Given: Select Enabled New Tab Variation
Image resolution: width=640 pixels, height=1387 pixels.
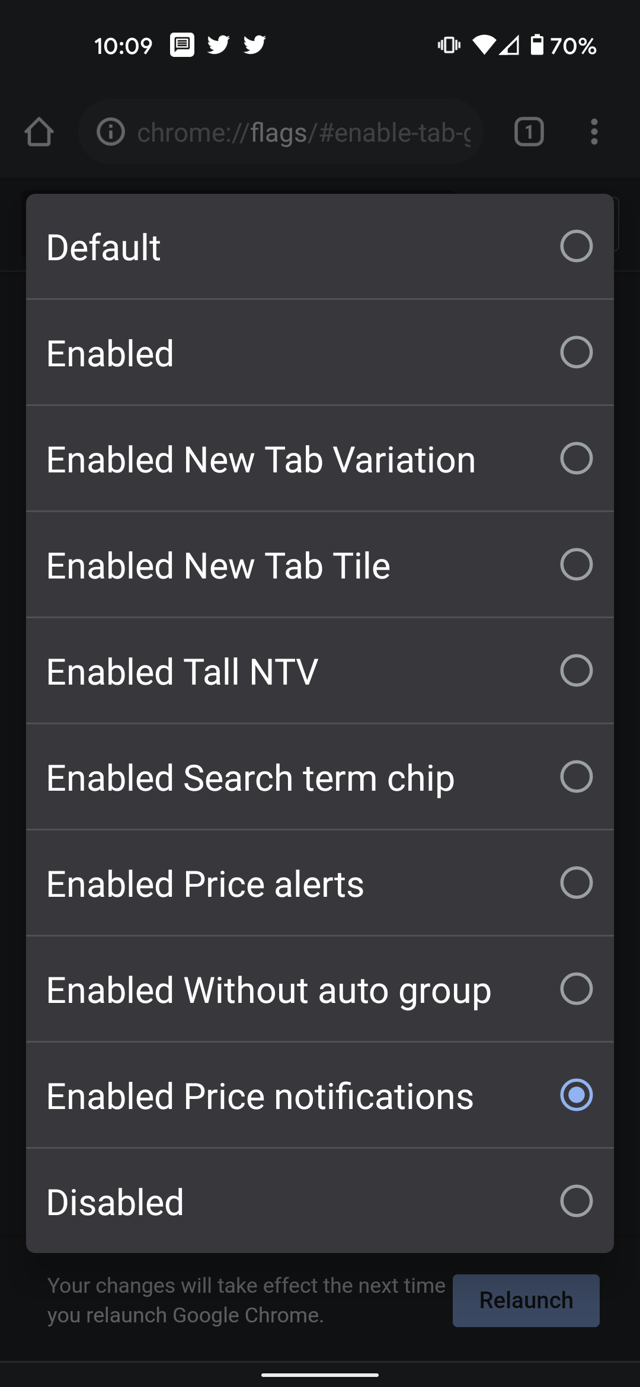Looking at the screenshot, I should click(576, 459).
